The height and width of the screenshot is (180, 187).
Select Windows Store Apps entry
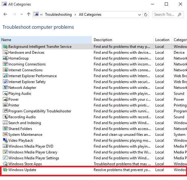click(25, 164)
